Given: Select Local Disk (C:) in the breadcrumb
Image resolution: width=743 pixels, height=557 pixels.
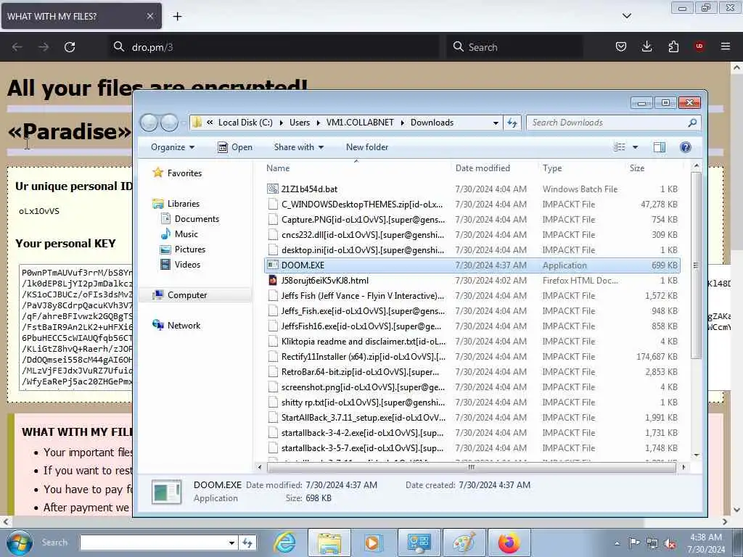Looking at the screenshot, I should (x=245, y=123).
